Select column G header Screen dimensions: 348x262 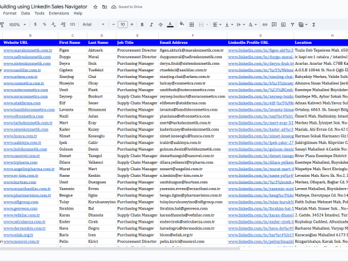261,35
